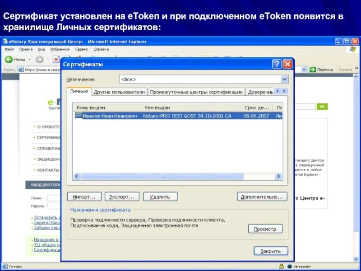Expand the Ссылки toolbar chevron
361x271 pixels.
tap(356, 69)
